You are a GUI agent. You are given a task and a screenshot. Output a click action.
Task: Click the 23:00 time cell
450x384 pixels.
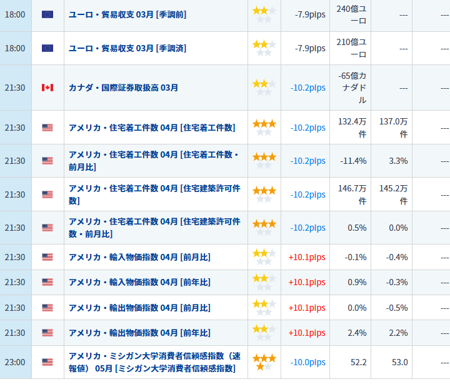click(15, 362)
